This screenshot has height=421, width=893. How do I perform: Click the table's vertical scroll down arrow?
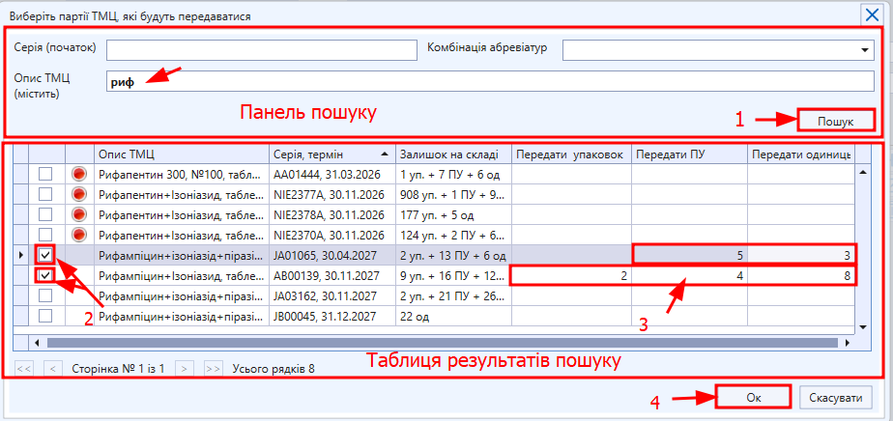[x=862, y=327]
